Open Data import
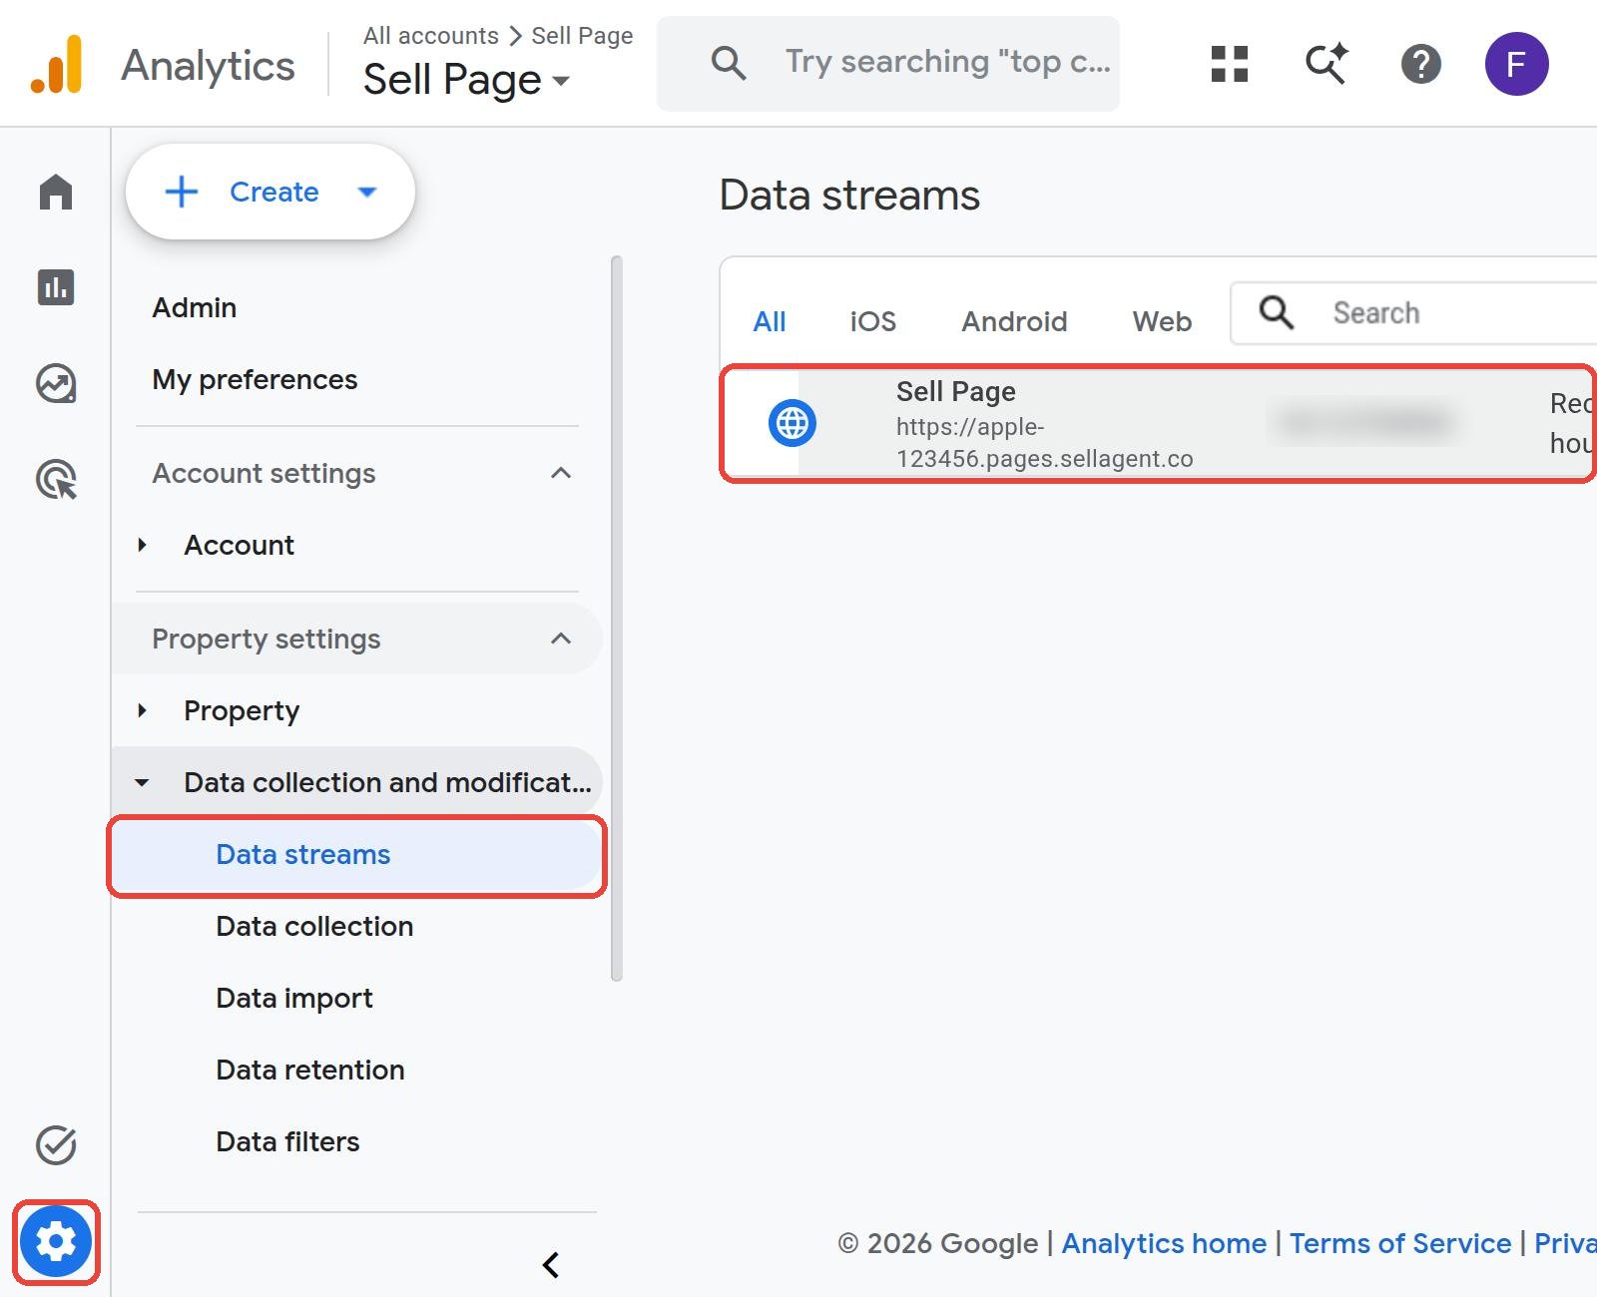 pyautogui.click(x=294, y=998)
